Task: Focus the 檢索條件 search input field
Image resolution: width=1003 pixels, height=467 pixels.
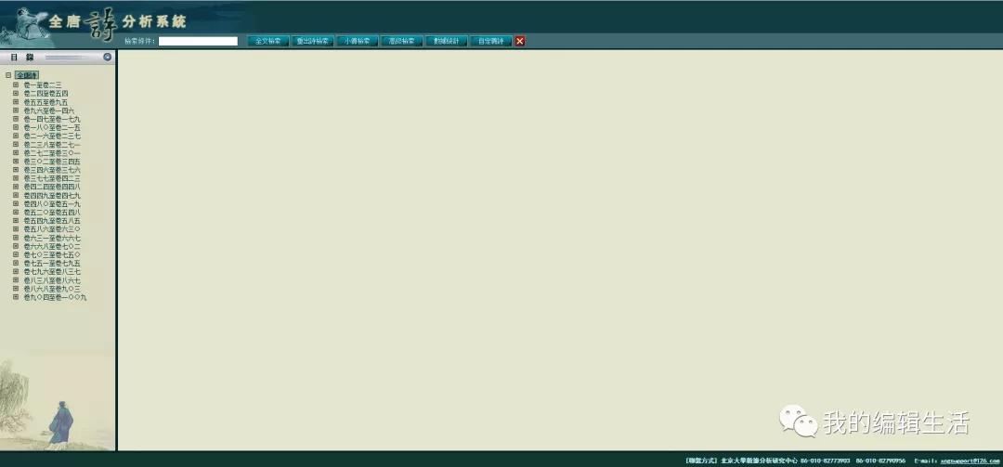Action: click(199, 41)
